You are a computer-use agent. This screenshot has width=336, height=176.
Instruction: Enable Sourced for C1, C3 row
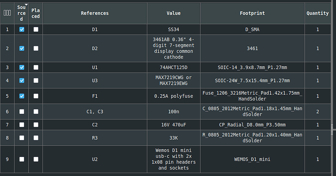(x=21, y=112)
